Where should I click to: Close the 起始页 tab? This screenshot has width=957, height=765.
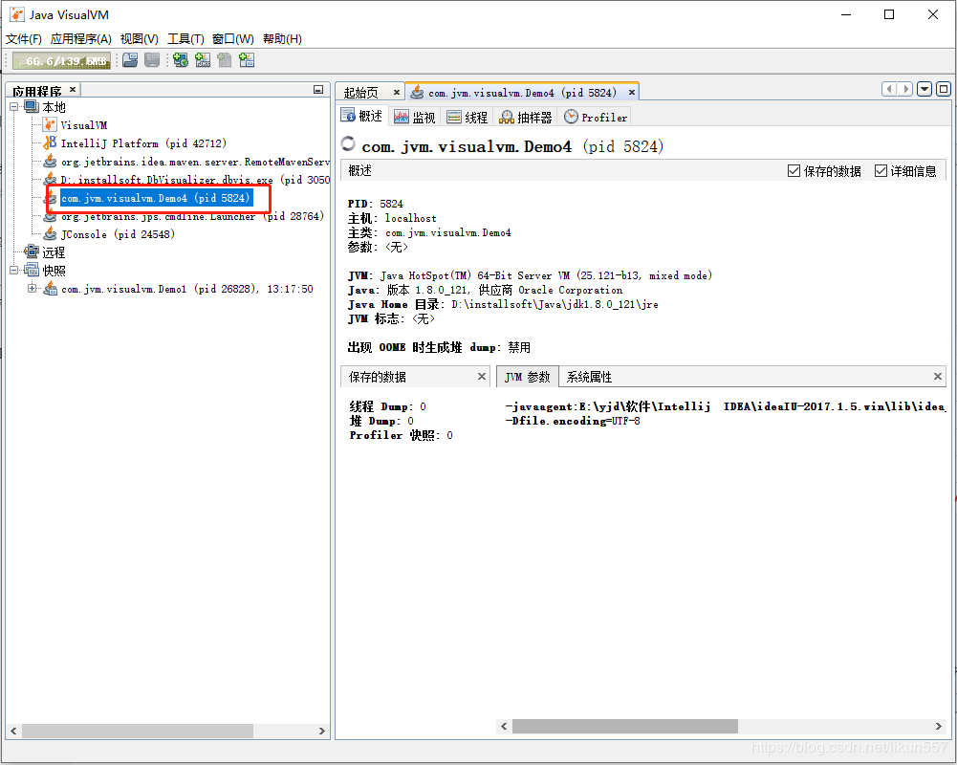(397, 92)
